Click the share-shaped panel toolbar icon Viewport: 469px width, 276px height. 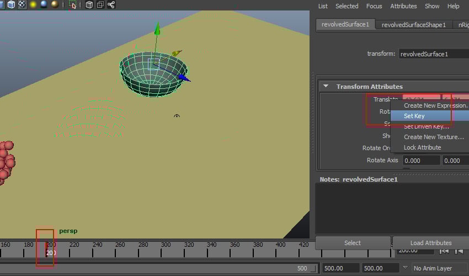(111, 5)
